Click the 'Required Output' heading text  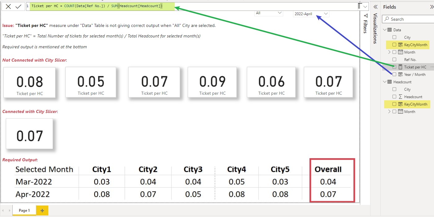[x=20, y=160]
